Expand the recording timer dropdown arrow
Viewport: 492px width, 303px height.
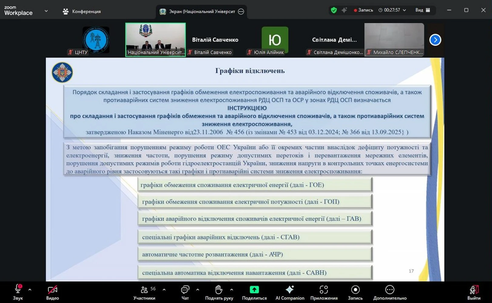404,10
